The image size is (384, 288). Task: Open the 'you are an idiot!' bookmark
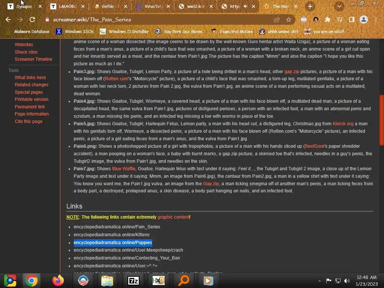[324, 31]
